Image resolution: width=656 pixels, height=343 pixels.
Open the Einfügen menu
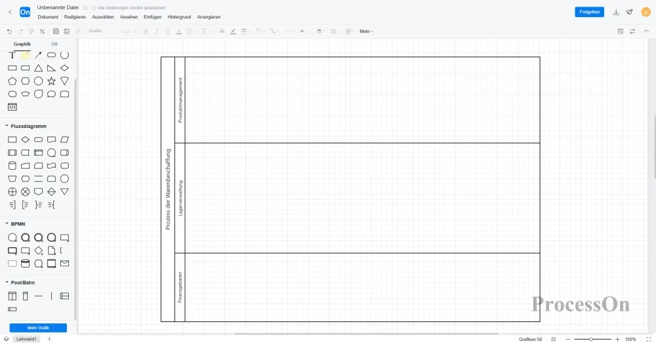(152, 16)
